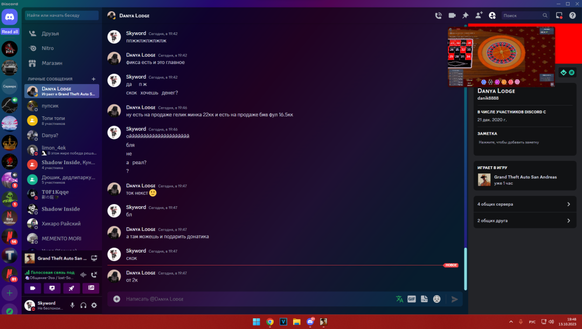Image resolution: width=582 pixels, height=329 pixels.
Task: Start an activity with the rocket icon
Action: click(71, 288)
